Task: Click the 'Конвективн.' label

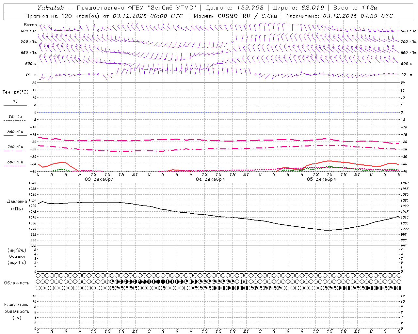Action: pos(17,305)
